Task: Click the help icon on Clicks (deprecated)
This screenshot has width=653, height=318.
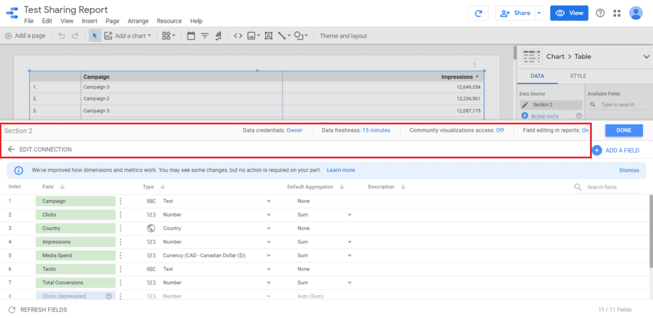Action: tap(108, 296)
